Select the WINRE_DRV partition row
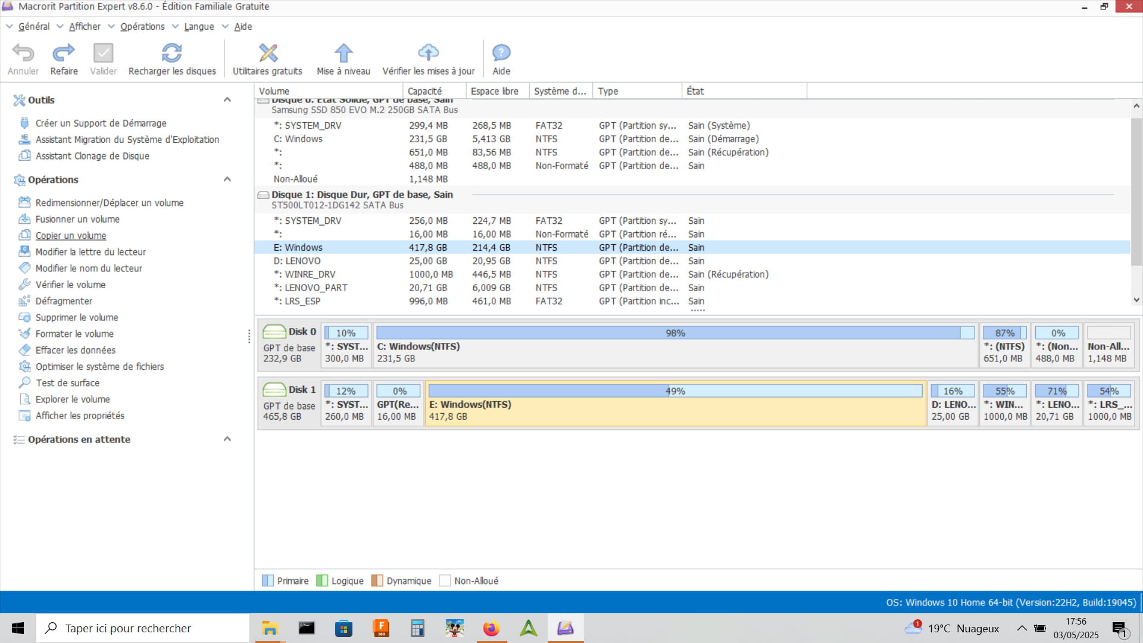Image resolution: width=1143 pixels, height=643 pixels. 692,274
